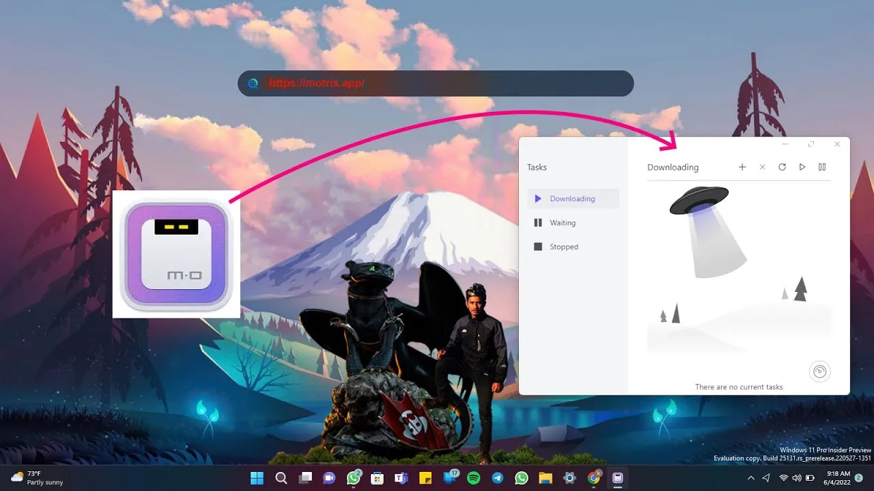Delete selected tasks with the X toolbar icon
The image size is (874, 491).
[763, 167]
